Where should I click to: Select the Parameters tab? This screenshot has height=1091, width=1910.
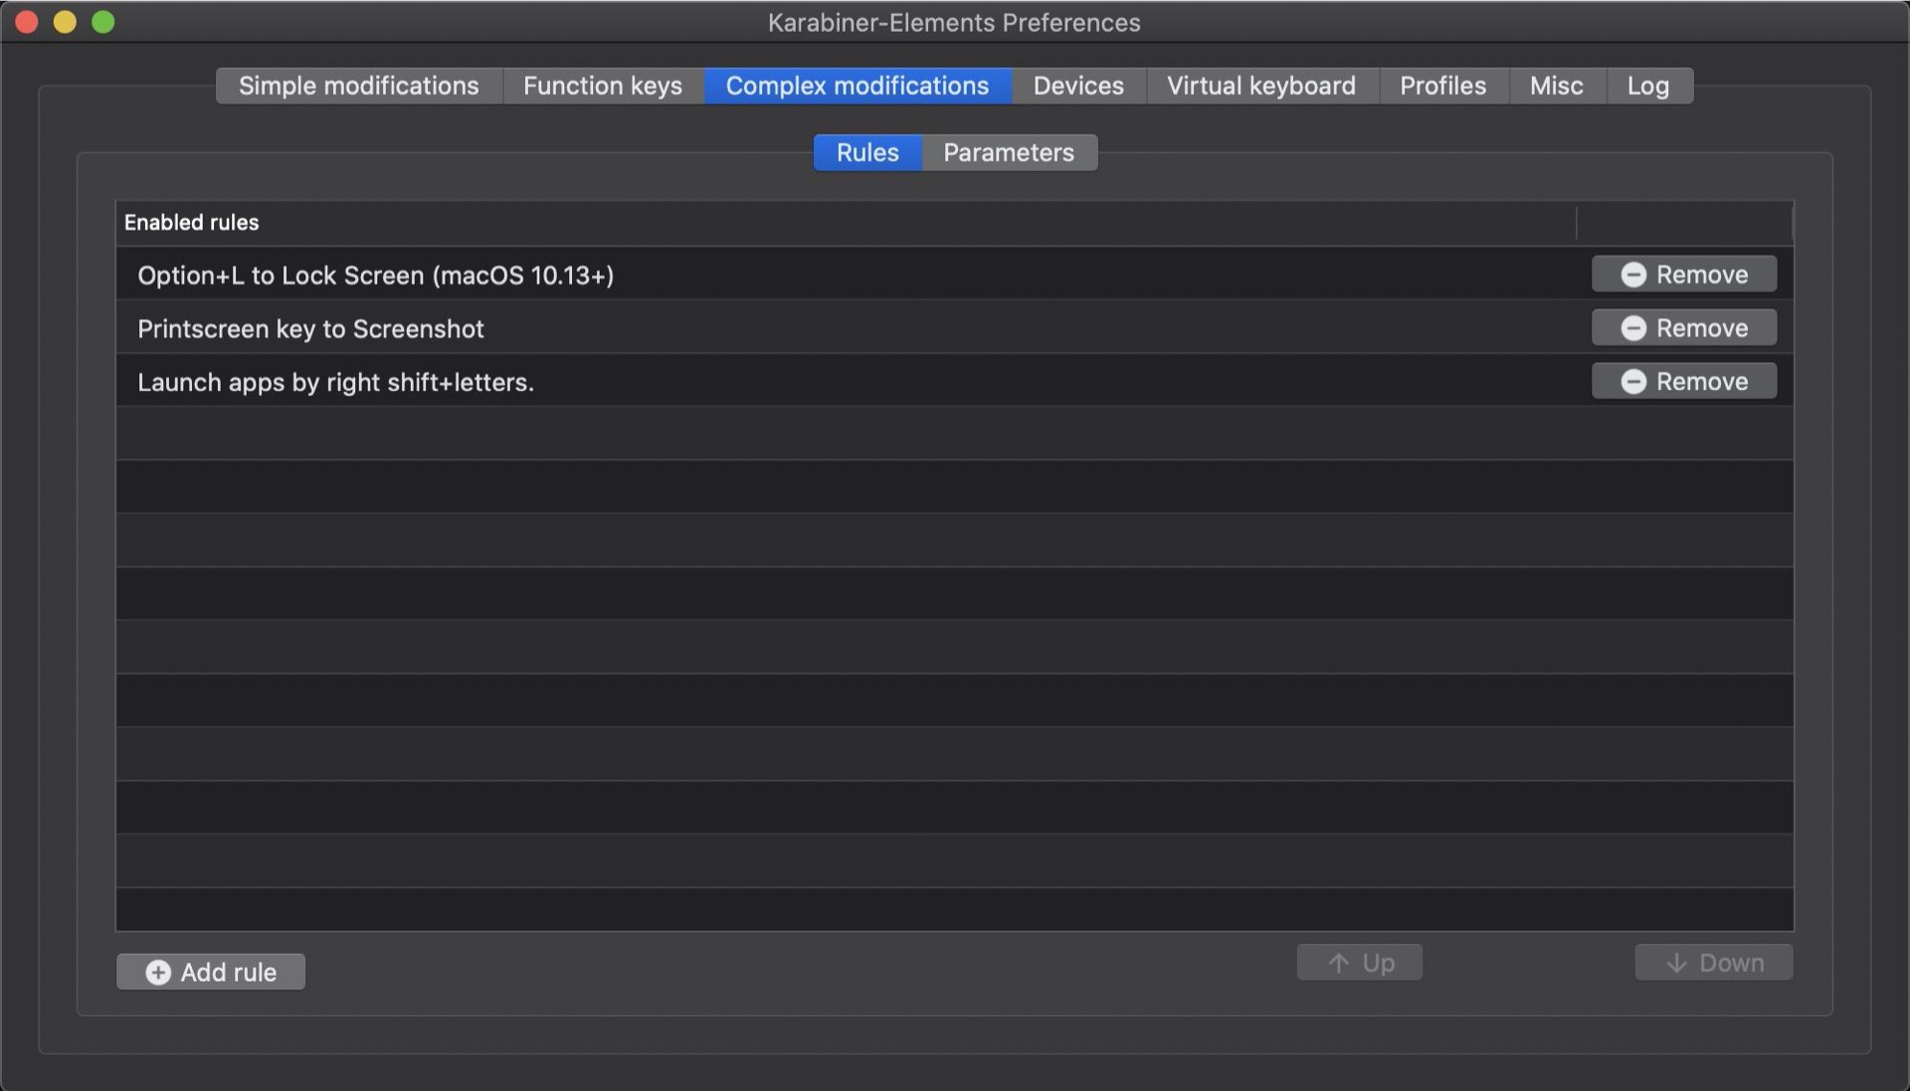pos(1009,152)
